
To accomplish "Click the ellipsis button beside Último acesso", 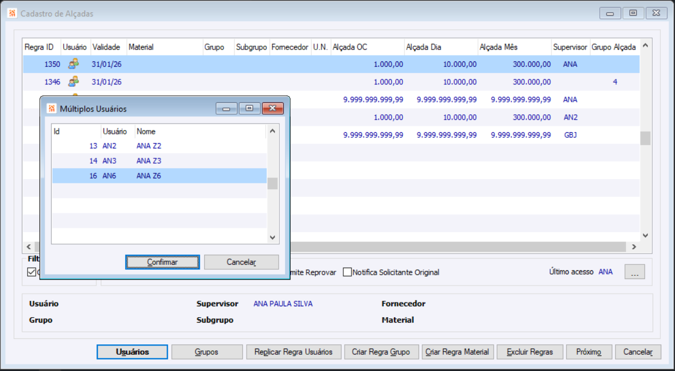I will coord(635,272).
